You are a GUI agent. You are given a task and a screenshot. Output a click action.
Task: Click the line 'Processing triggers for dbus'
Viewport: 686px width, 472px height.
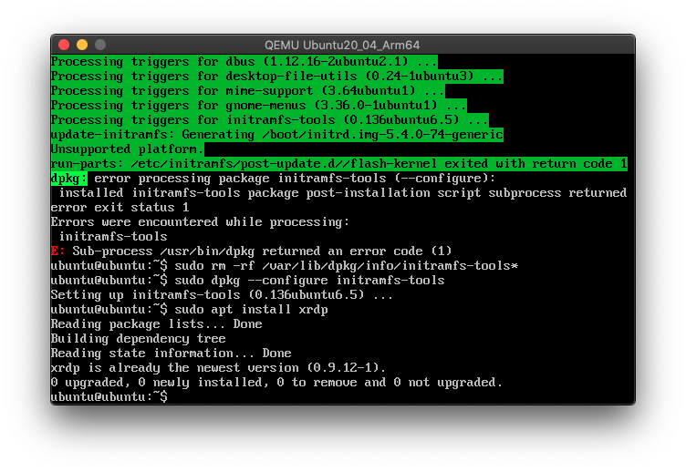pyautogui.click(x=244, y=62)
